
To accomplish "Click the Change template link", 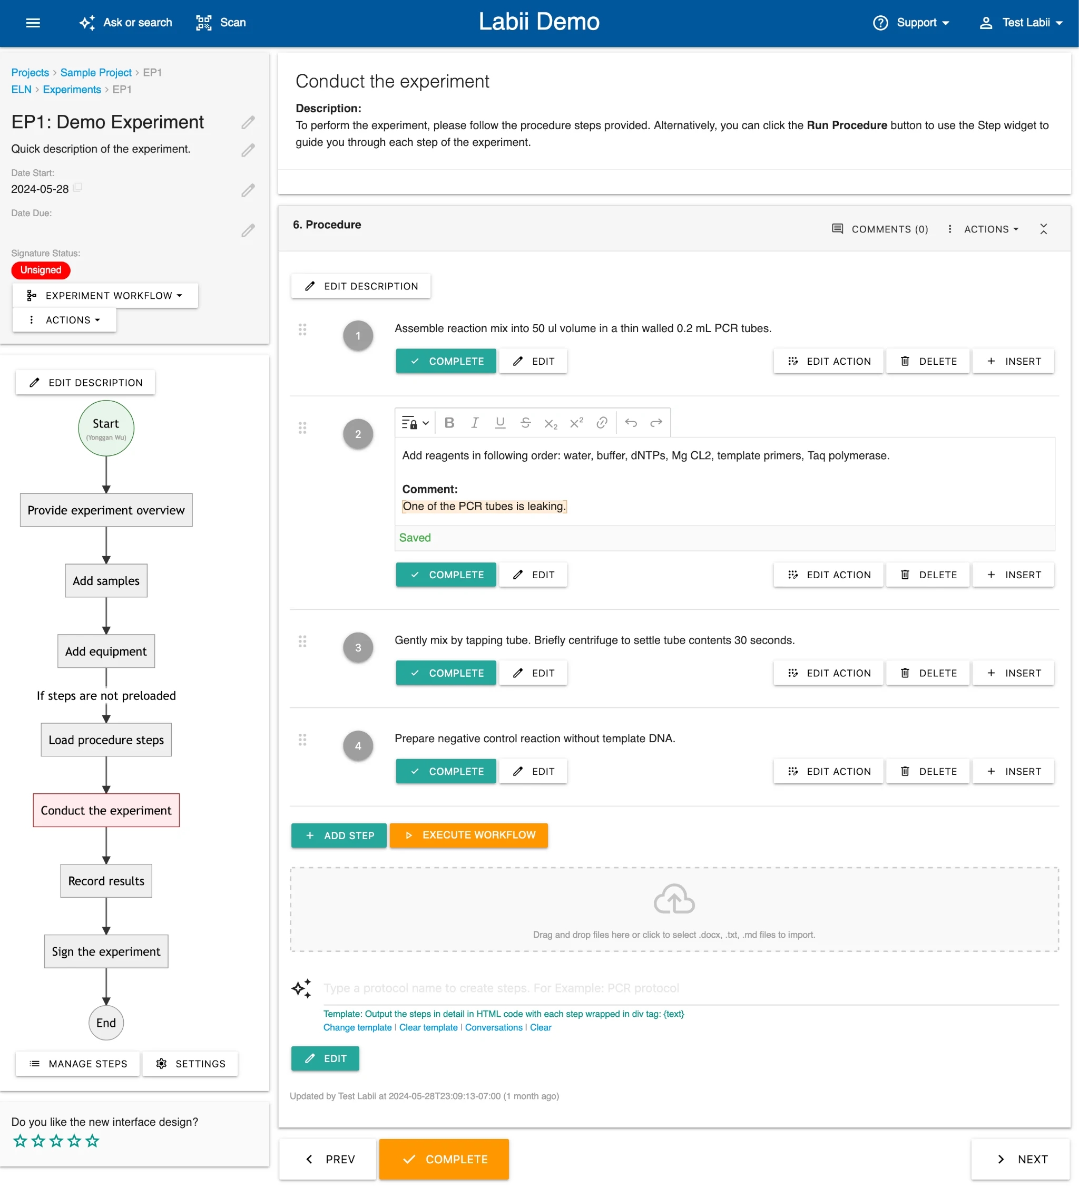I will coord(357,1027).
